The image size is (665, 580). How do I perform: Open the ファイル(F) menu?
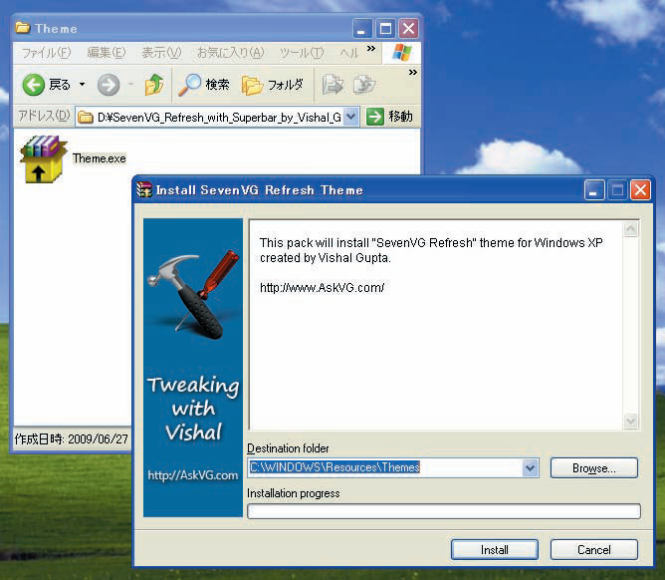(x=46, y=53)
